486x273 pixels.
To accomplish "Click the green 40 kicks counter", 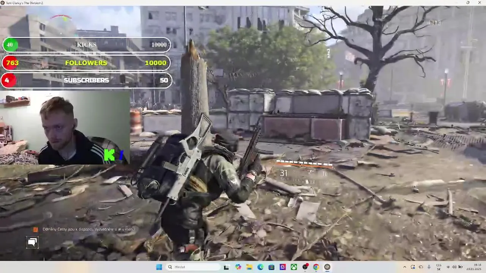I will 10,45.
